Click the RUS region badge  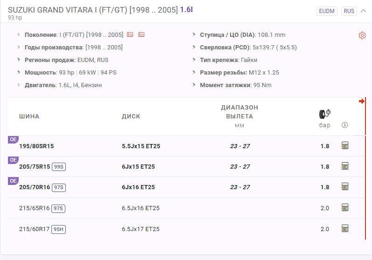[349, 11]
